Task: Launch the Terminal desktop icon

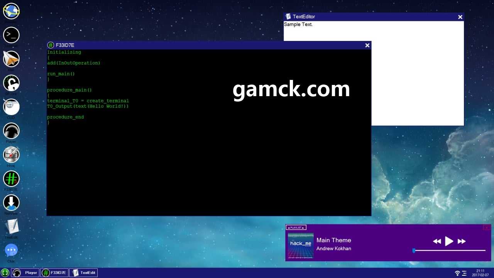Action: pyautogui.click(x=11, y=35)
